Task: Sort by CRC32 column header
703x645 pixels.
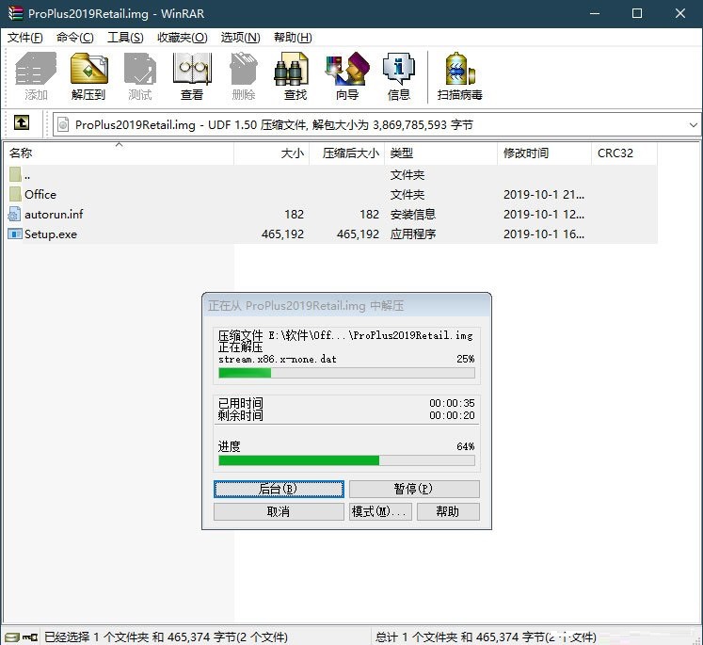Action: 625,153
